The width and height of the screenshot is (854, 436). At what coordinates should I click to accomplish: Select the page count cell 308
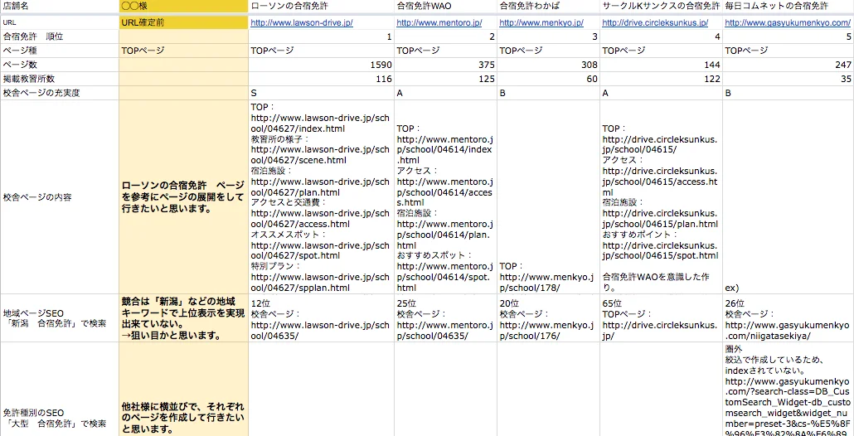pyautogui.click(x=548, y=65)
